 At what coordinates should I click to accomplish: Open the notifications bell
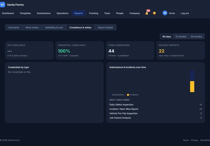tap(147, 13)
